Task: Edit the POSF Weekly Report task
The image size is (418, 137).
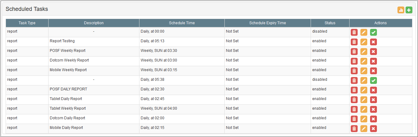Action: (364, 52)
